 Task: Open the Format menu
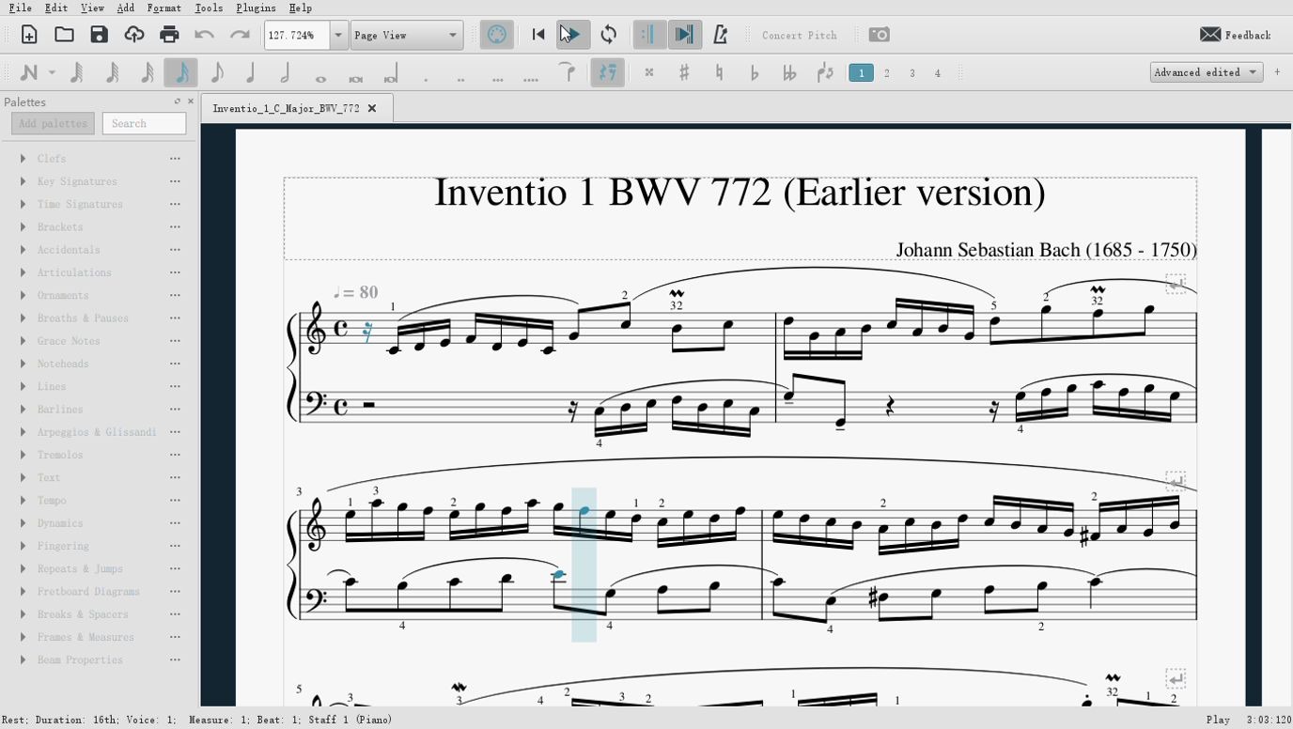[164, 8]
